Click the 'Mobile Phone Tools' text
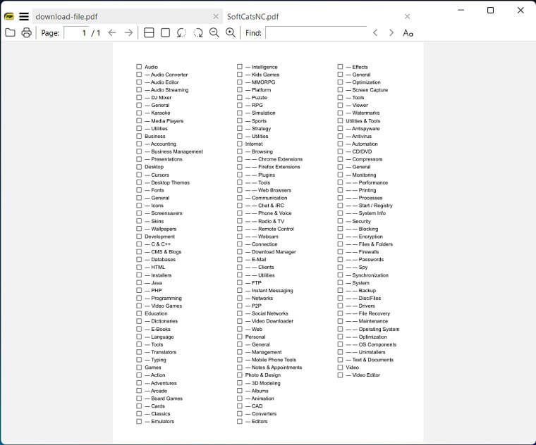The height and width of the screenshot is (445, 536). coord(274,360)
